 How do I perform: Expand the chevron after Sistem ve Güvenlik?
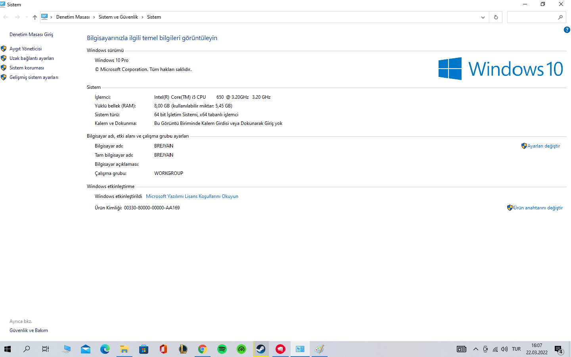tap(142, 17)
